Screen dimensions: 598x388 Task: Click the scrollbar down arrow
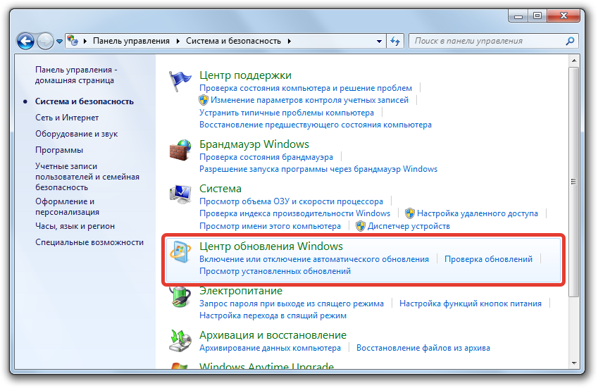pyautogui.click(x=573, y=363)
